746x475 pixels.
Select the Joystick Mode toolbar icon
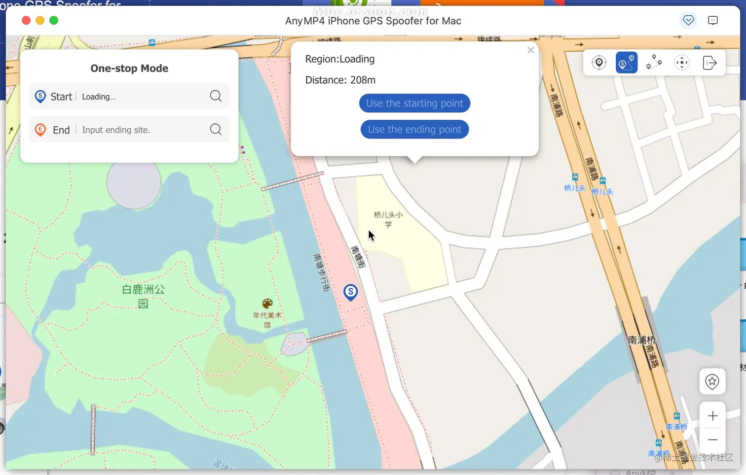682,63
